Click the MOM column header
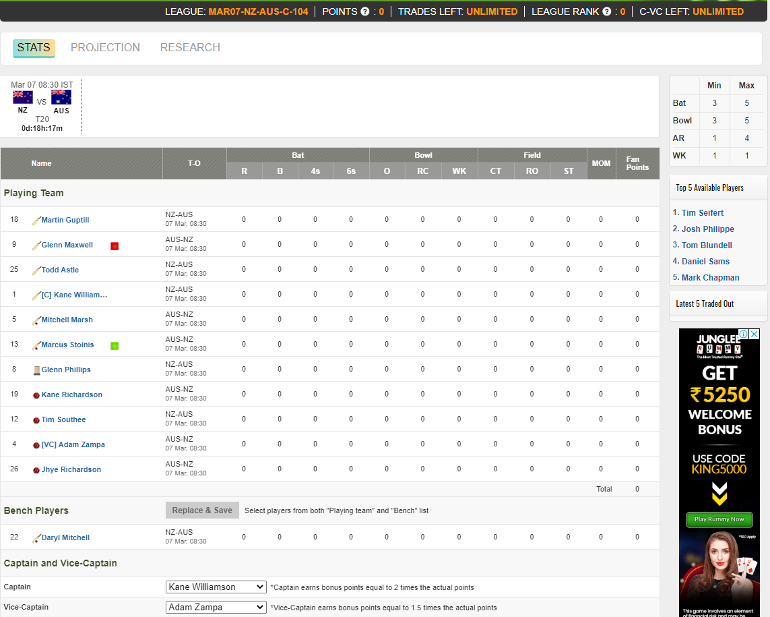 pyautogui.click(x=601, y=163)
